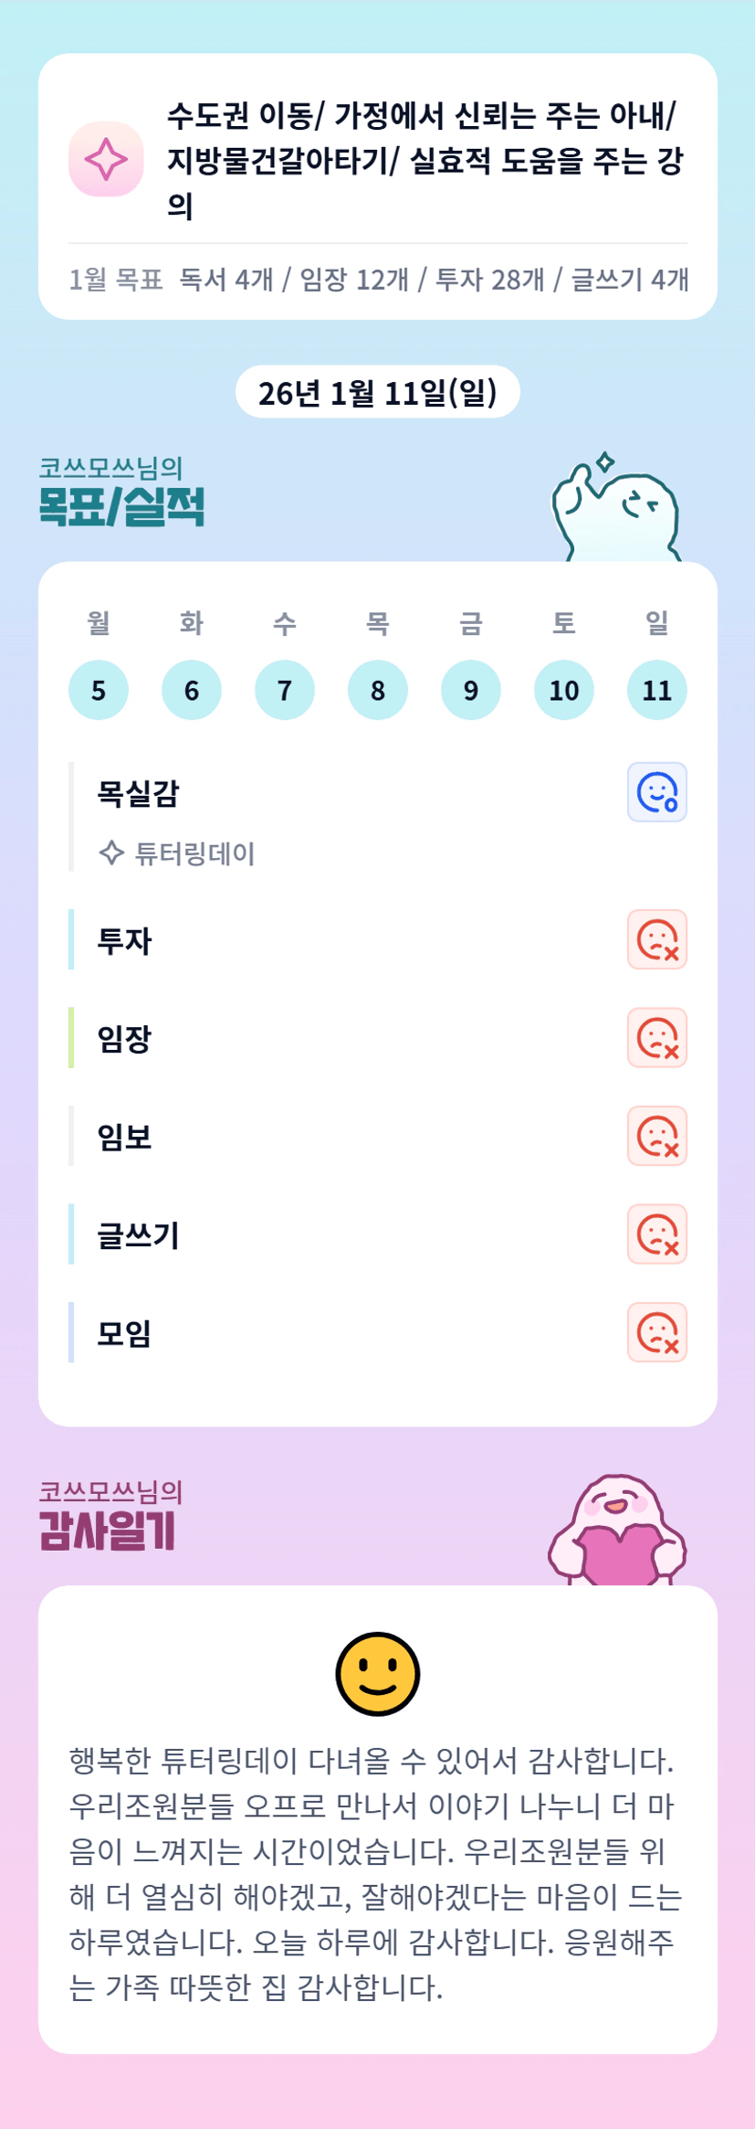This screenshot has width=755, height=2129.
Task: Toggle the sad face status for 임장
Action: 656,1038
